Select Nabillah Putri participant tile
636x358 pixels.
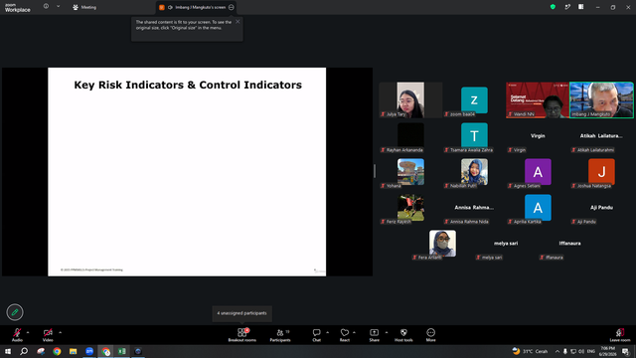[x=474, y=172]
